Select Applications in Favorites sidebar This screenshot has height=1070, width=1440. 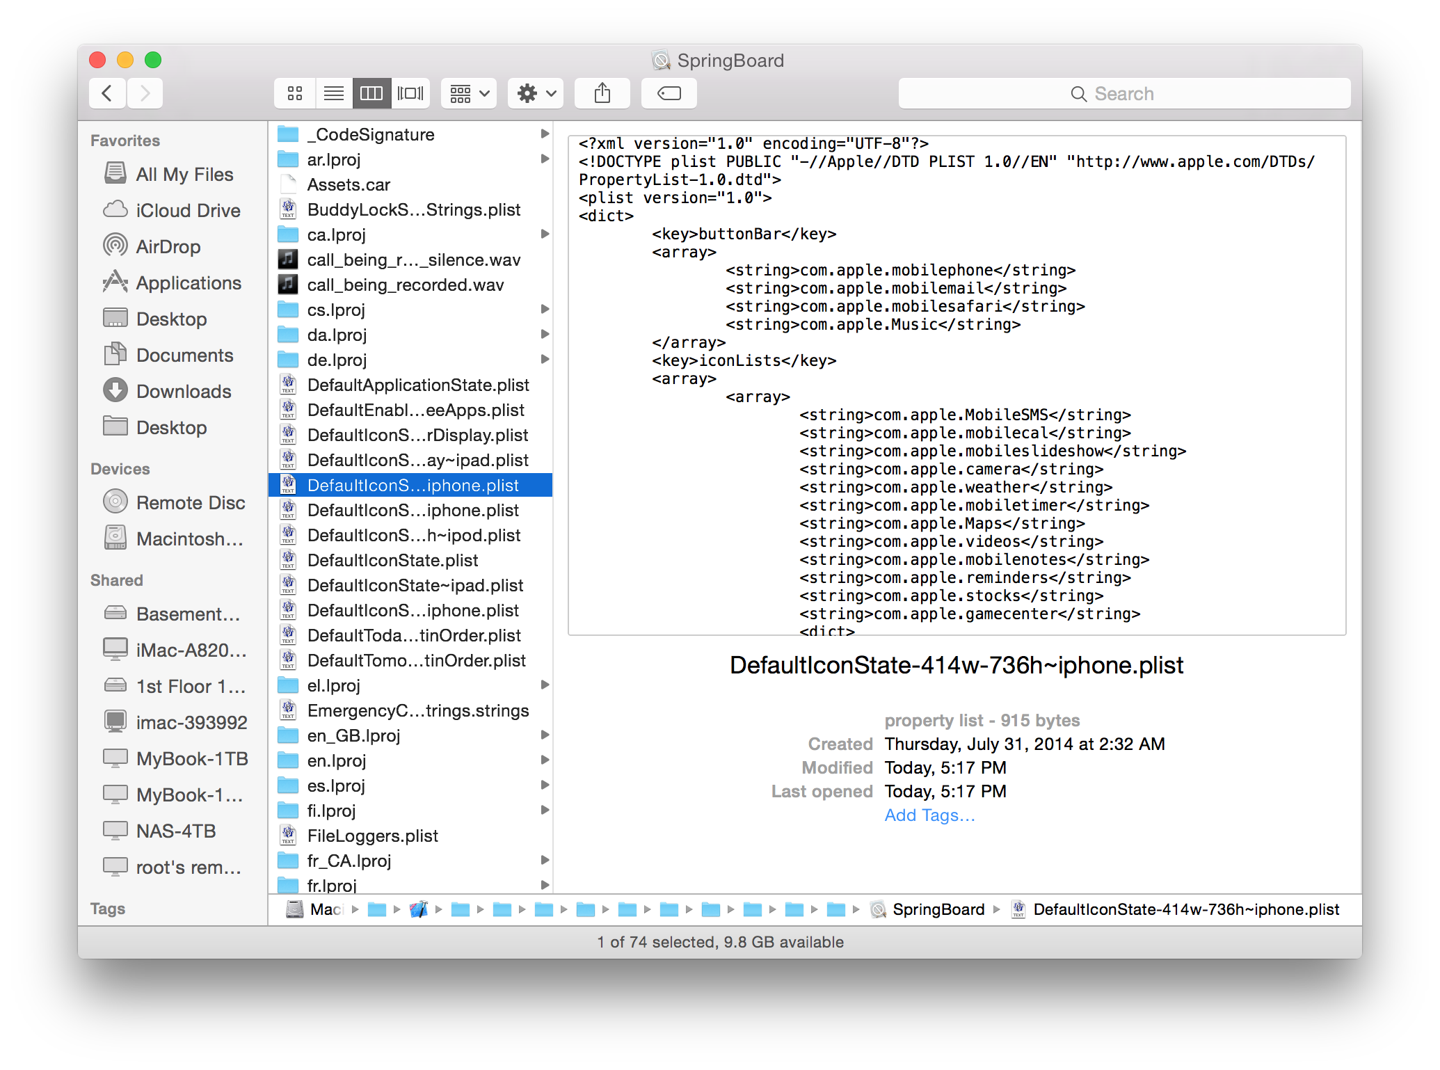[x=188, y=283]
